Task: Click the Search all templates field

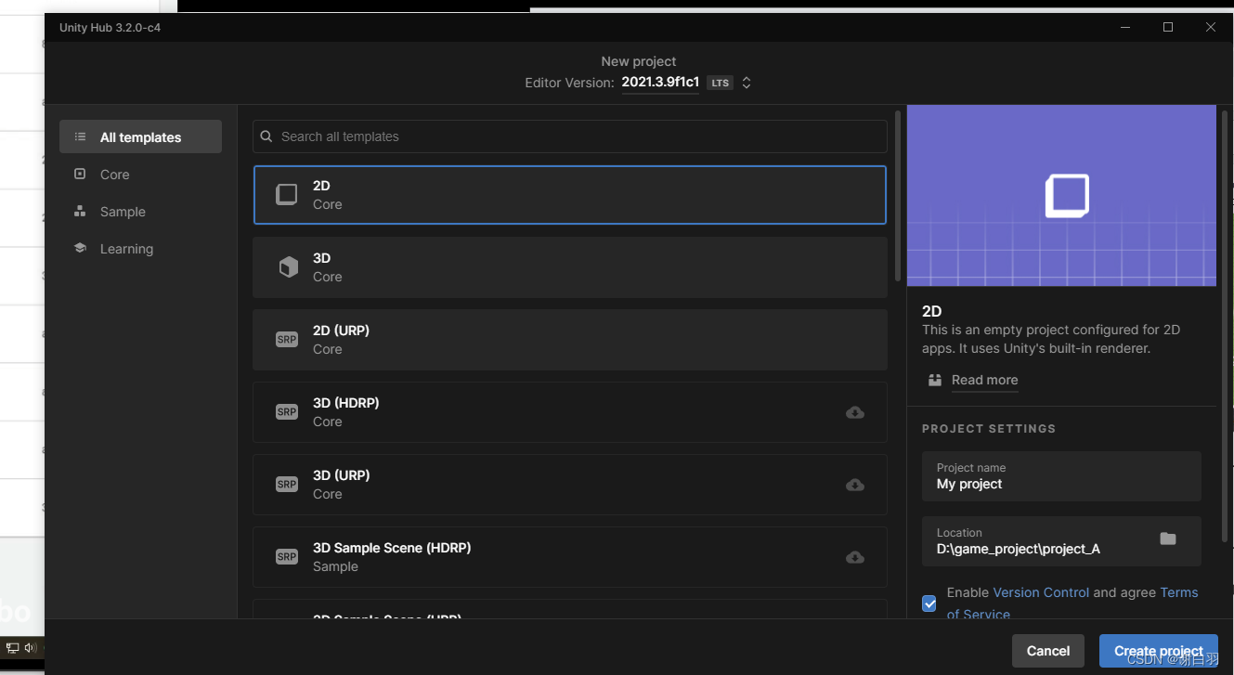Action: (x=570, y=136)
